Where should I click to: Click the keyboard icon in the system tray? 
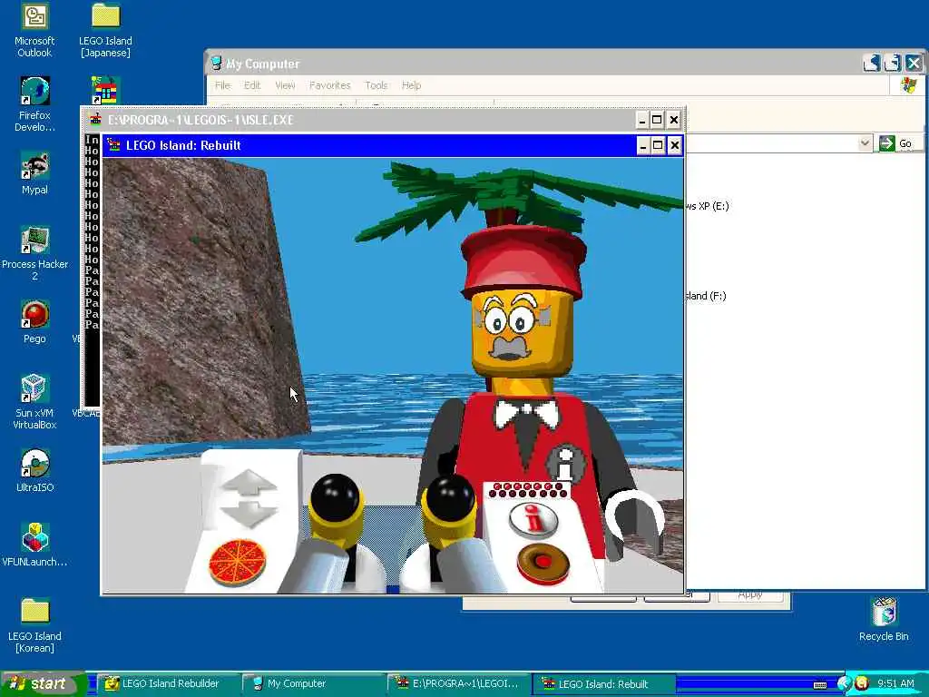tap(820, 685)
